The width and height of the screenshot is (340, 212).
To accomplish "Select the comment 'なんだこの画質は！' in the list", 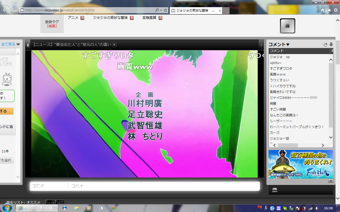I will pyautogui.click(x=299, y=115).
